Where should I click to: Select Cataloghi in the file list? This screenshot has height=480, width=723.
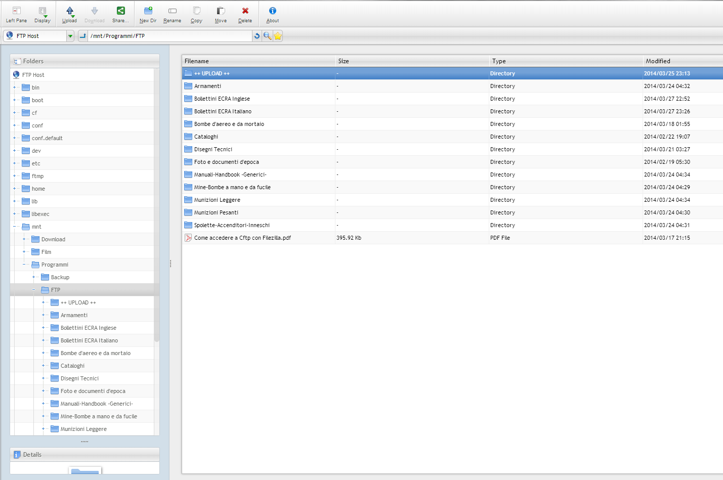coord(452,137)
